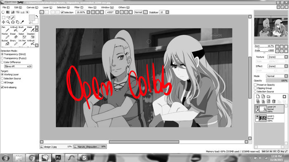The width and height of the screenshot is (289, 162).
Task: Create a new linework layer
Action: click(263, 96)
